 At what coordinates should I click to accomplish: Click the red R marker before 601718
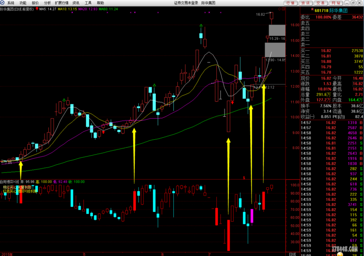tap(312, 9)
